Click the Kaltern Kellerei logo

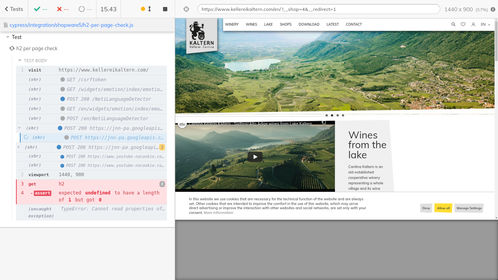[202, 36]
